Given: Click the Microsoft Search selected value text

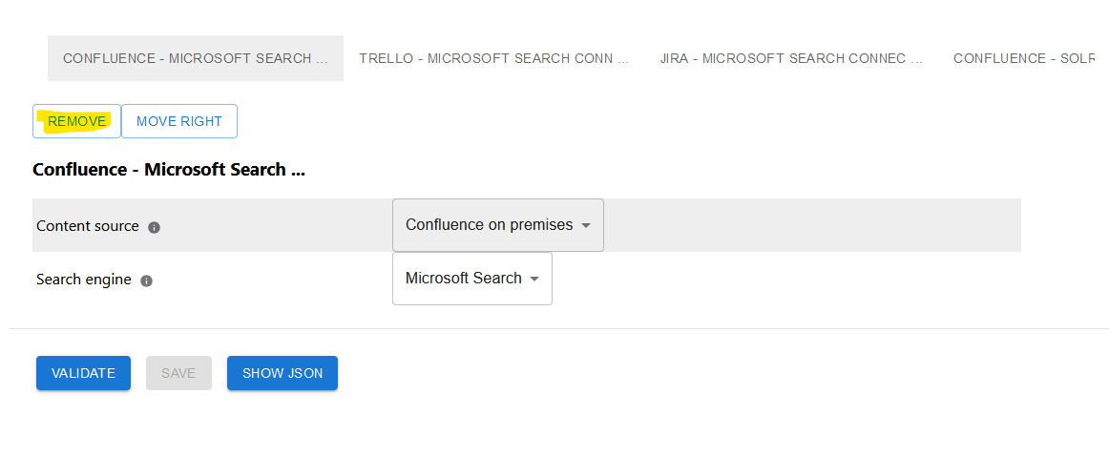Looking at the screenshot, I should (463, 278).
